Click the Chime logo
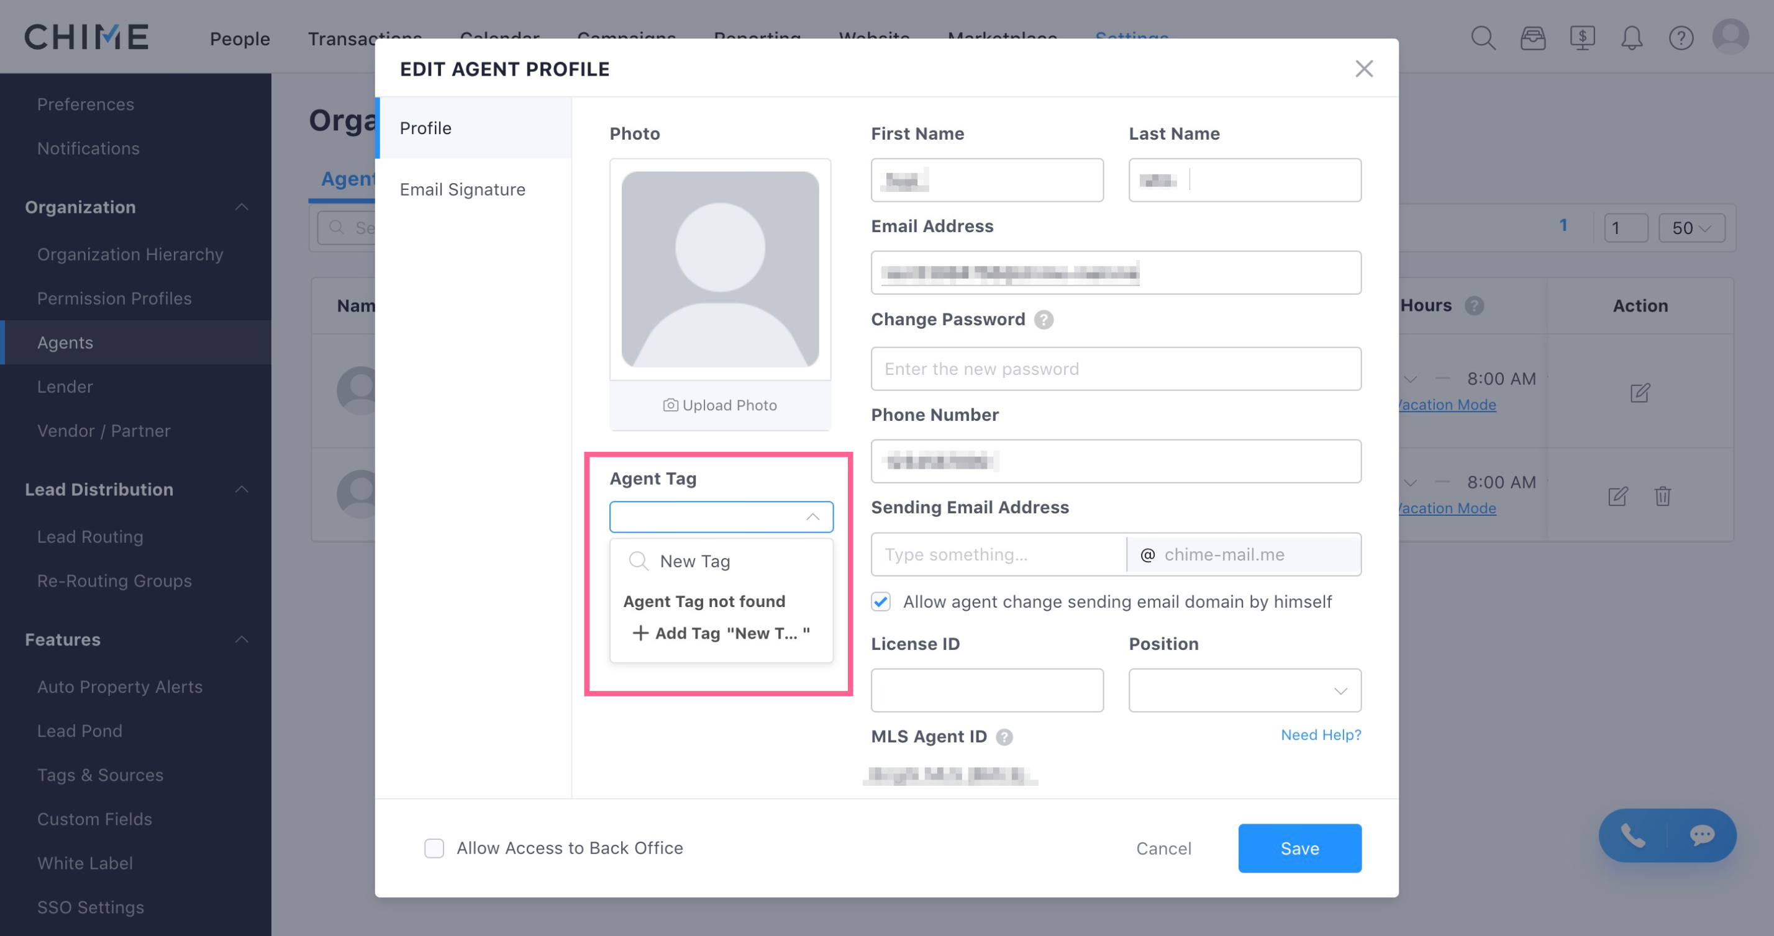Image resolution: width=1774 pixels, height=936 pixels. click(87, 37)
